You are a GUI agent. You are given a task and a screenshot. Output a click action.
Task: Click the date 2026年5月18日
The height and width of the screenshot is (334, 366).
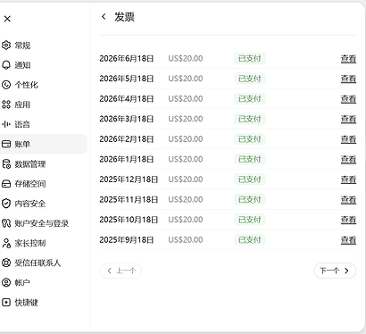(x=127, y=79)
